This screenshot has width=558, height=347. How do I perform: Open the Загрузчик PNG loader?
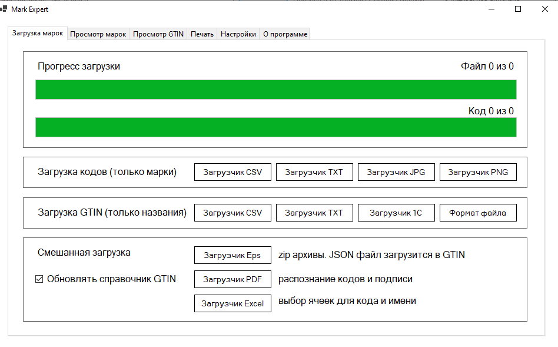478,173
